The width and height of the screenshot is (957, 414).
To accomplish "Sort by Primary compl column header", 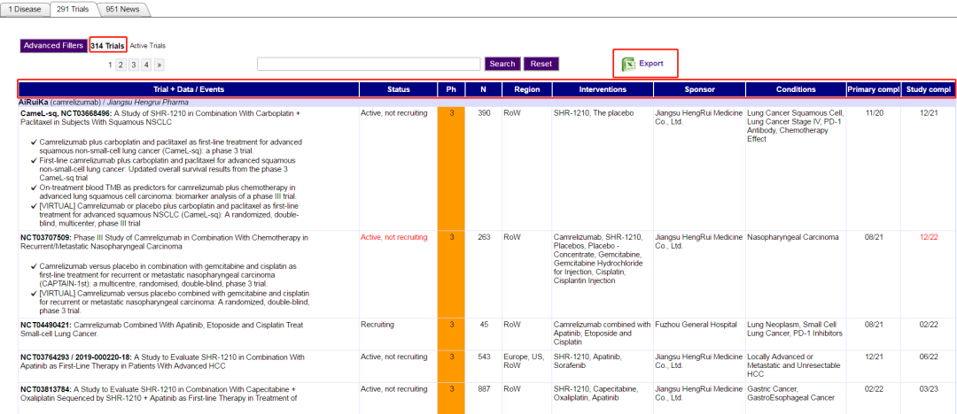I will [x=874, y=89].
